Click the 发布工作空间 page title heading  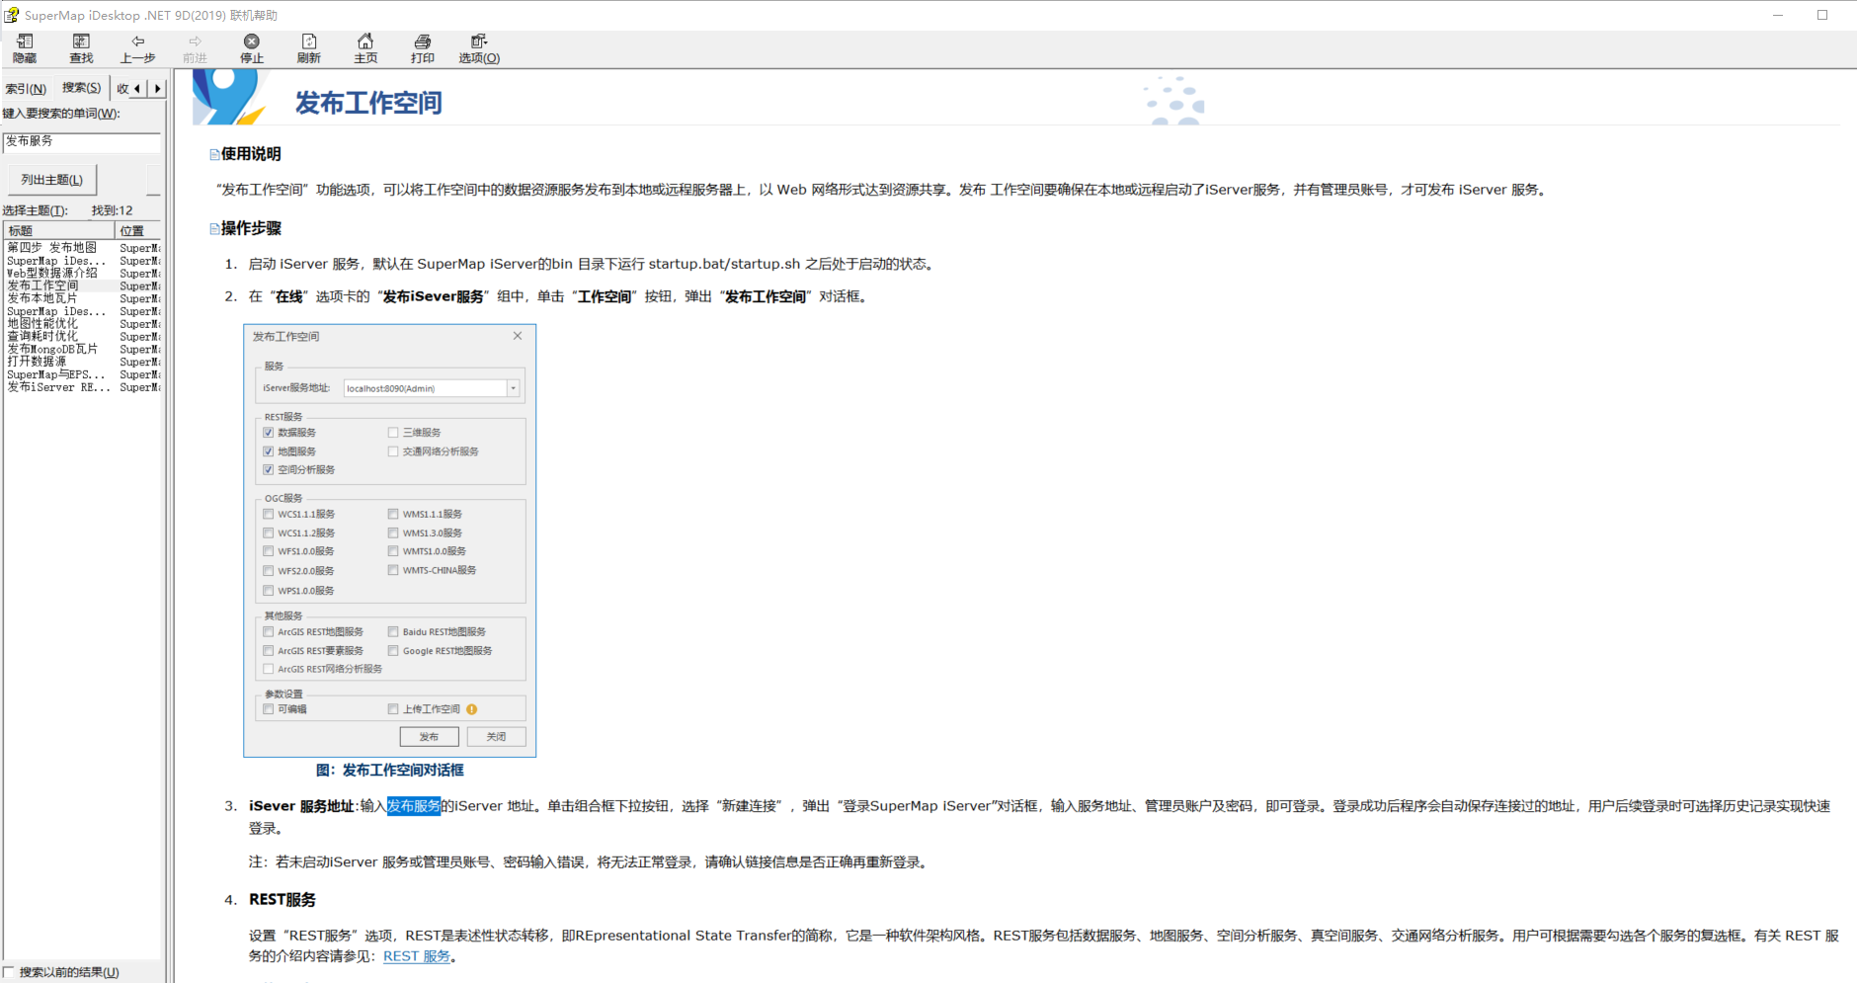[x=368, y=103]
